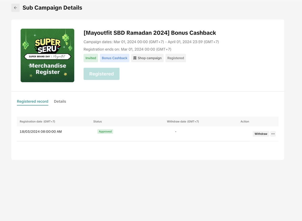Click the Withdraw date column header
Image resolution: width=302 pixels, height=221 pixels.
[183, 121]
